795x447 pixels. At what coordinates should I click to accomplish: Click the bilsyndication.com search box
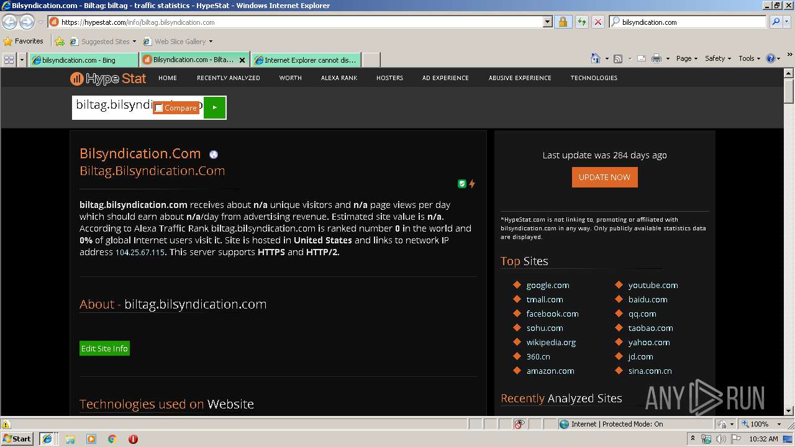point(688,22)
